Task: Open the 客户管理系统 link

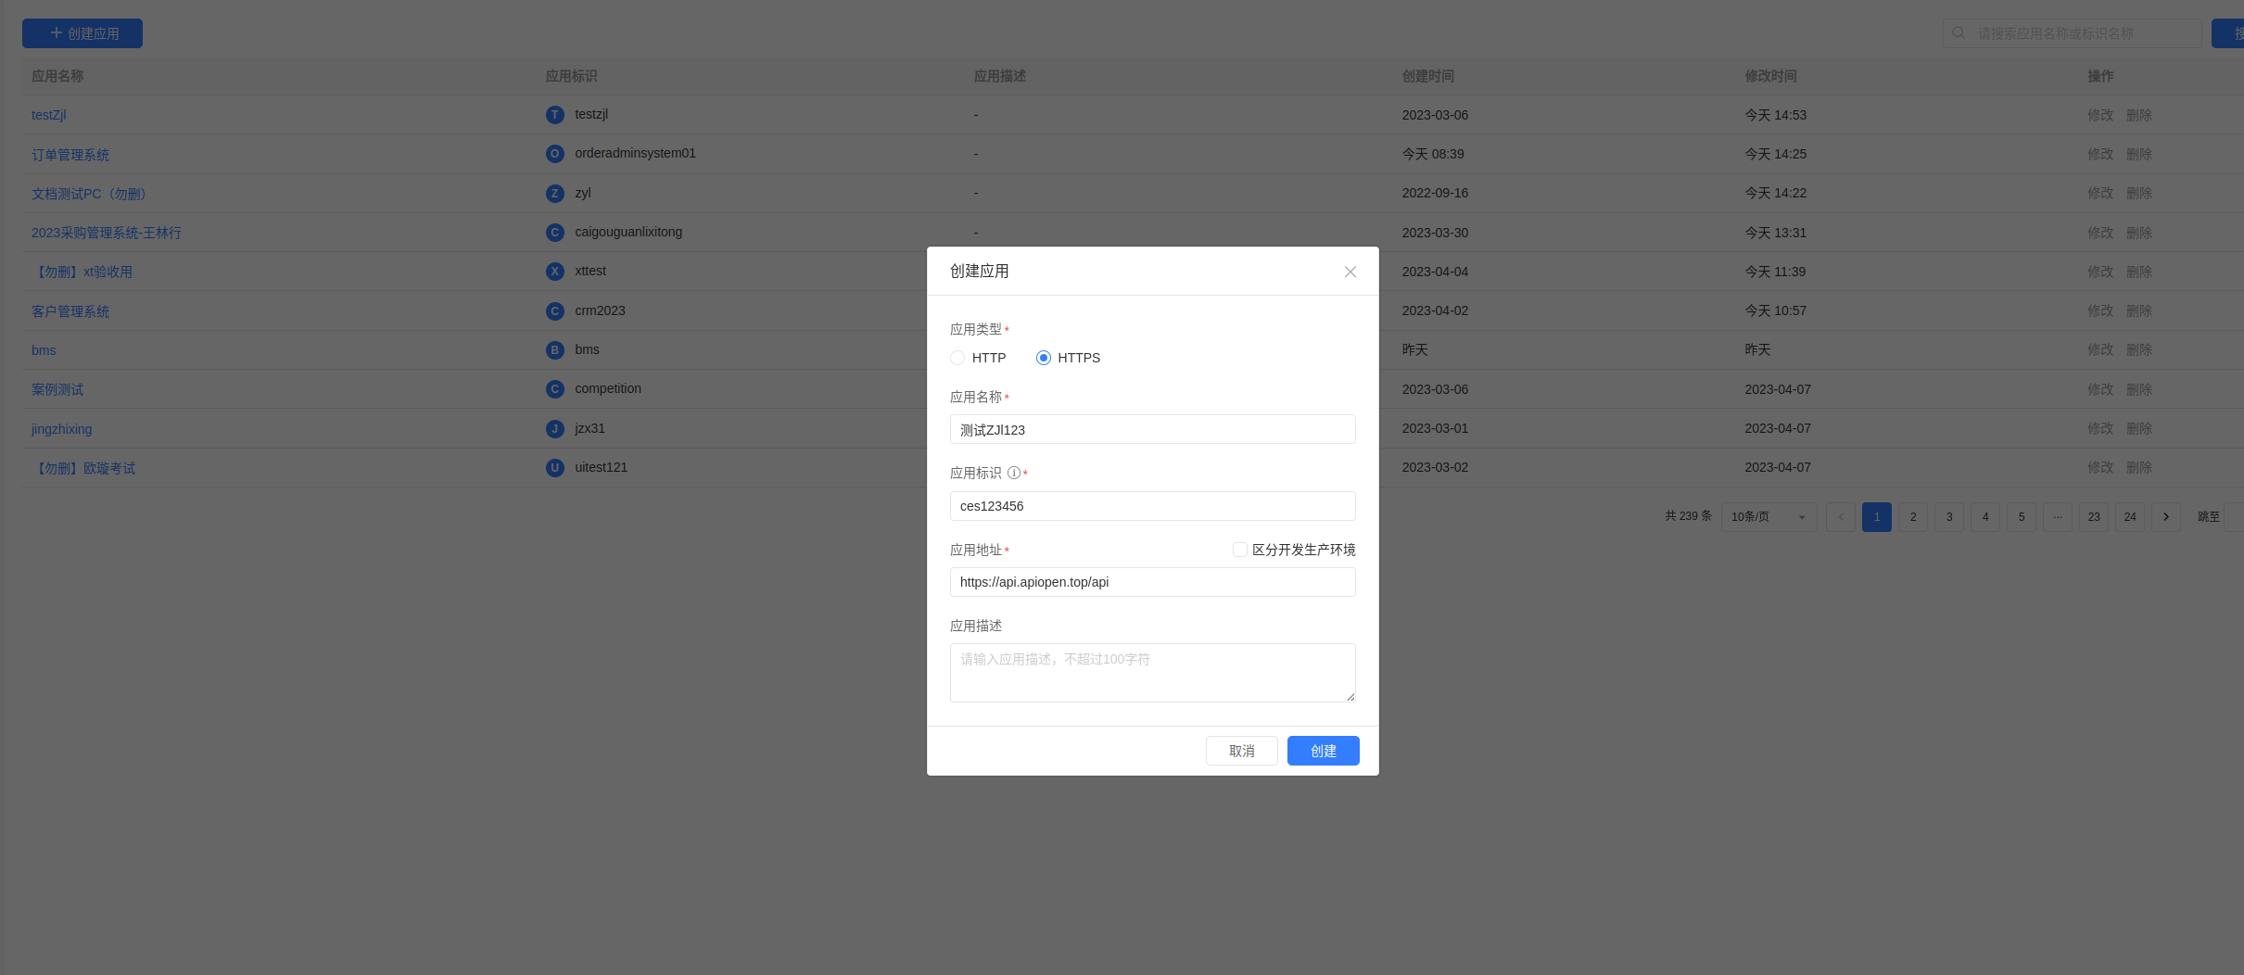Action: [x=70, y=311]
